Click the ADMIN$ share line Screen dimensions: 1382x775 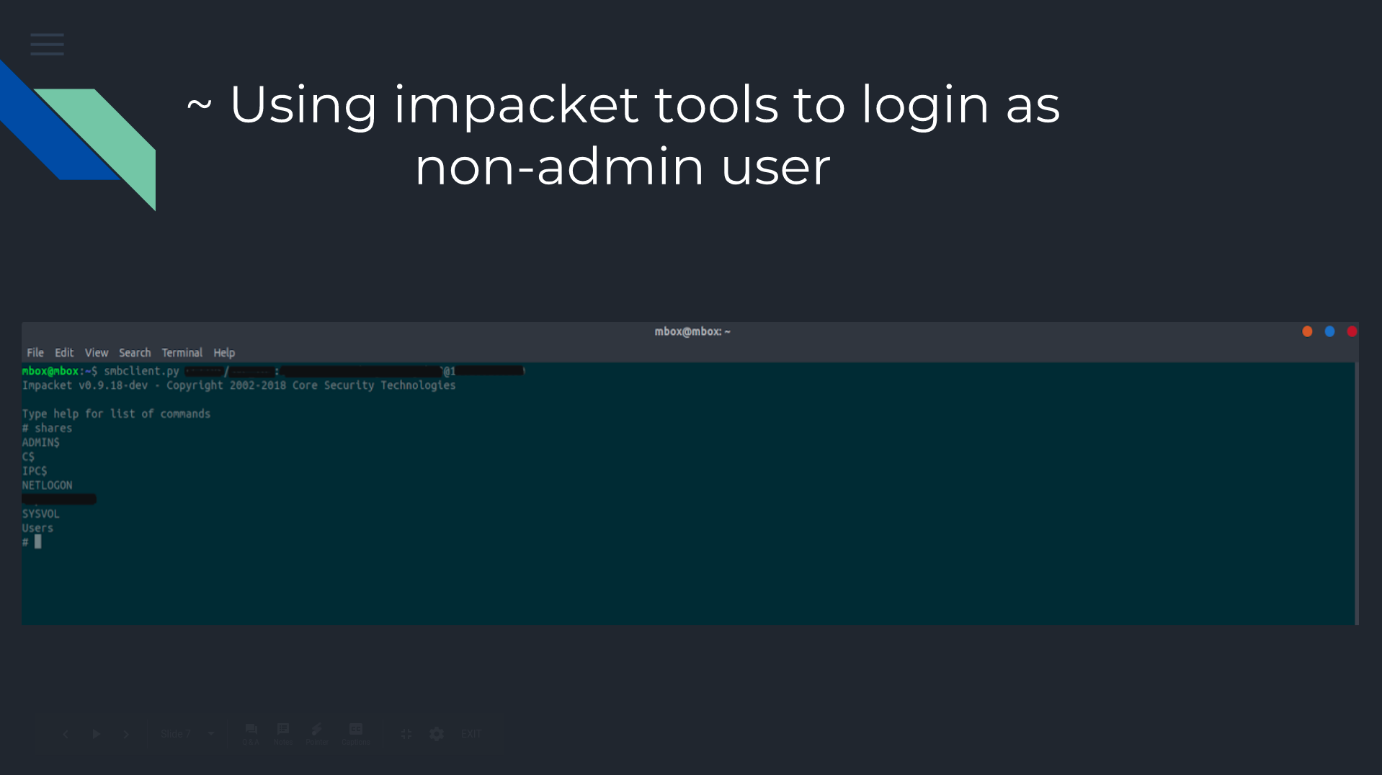coord(41,442)
